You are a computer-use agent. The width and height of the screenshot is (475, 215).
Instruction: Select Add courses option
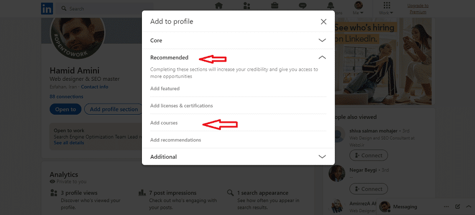[164, 123]
